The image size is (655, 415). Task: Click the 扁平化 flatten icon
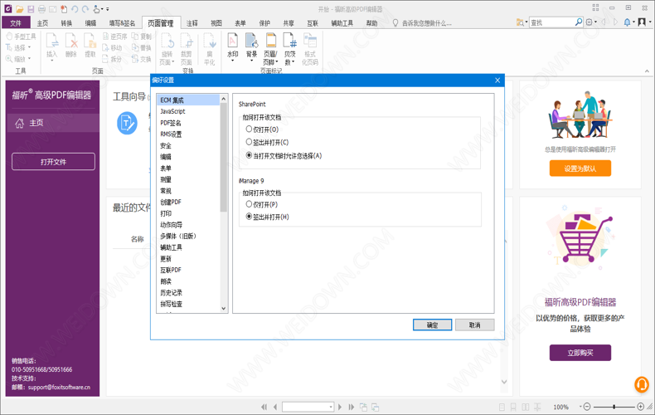pyautogui.click(x=209, y=41)
